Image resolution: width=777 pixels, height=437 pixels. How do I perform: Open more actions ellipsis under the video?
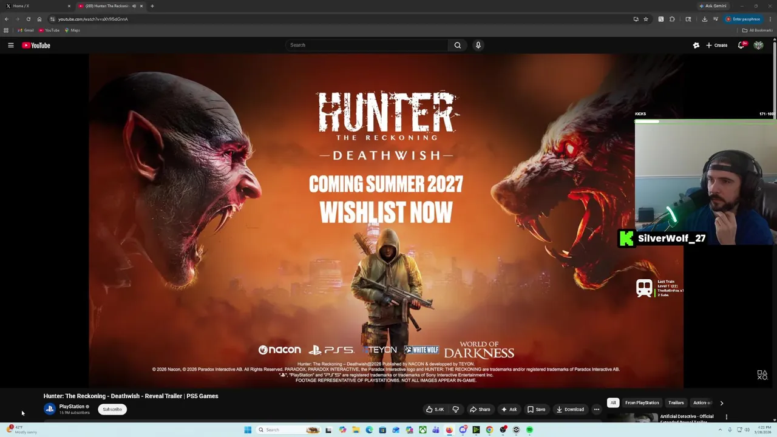pos(597,409)
